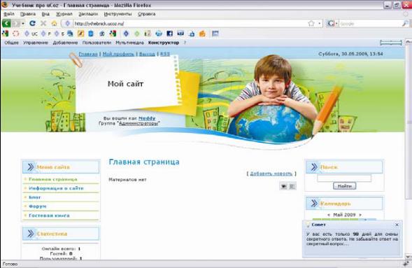
Task: Click the Добавить новость link
Action: coord(271,174)
